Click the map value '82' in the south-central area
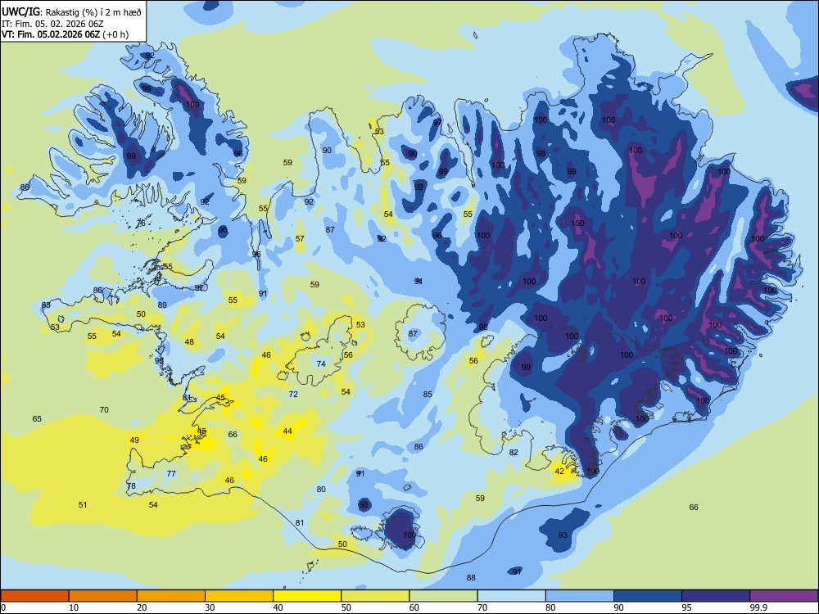 [514, 452]
